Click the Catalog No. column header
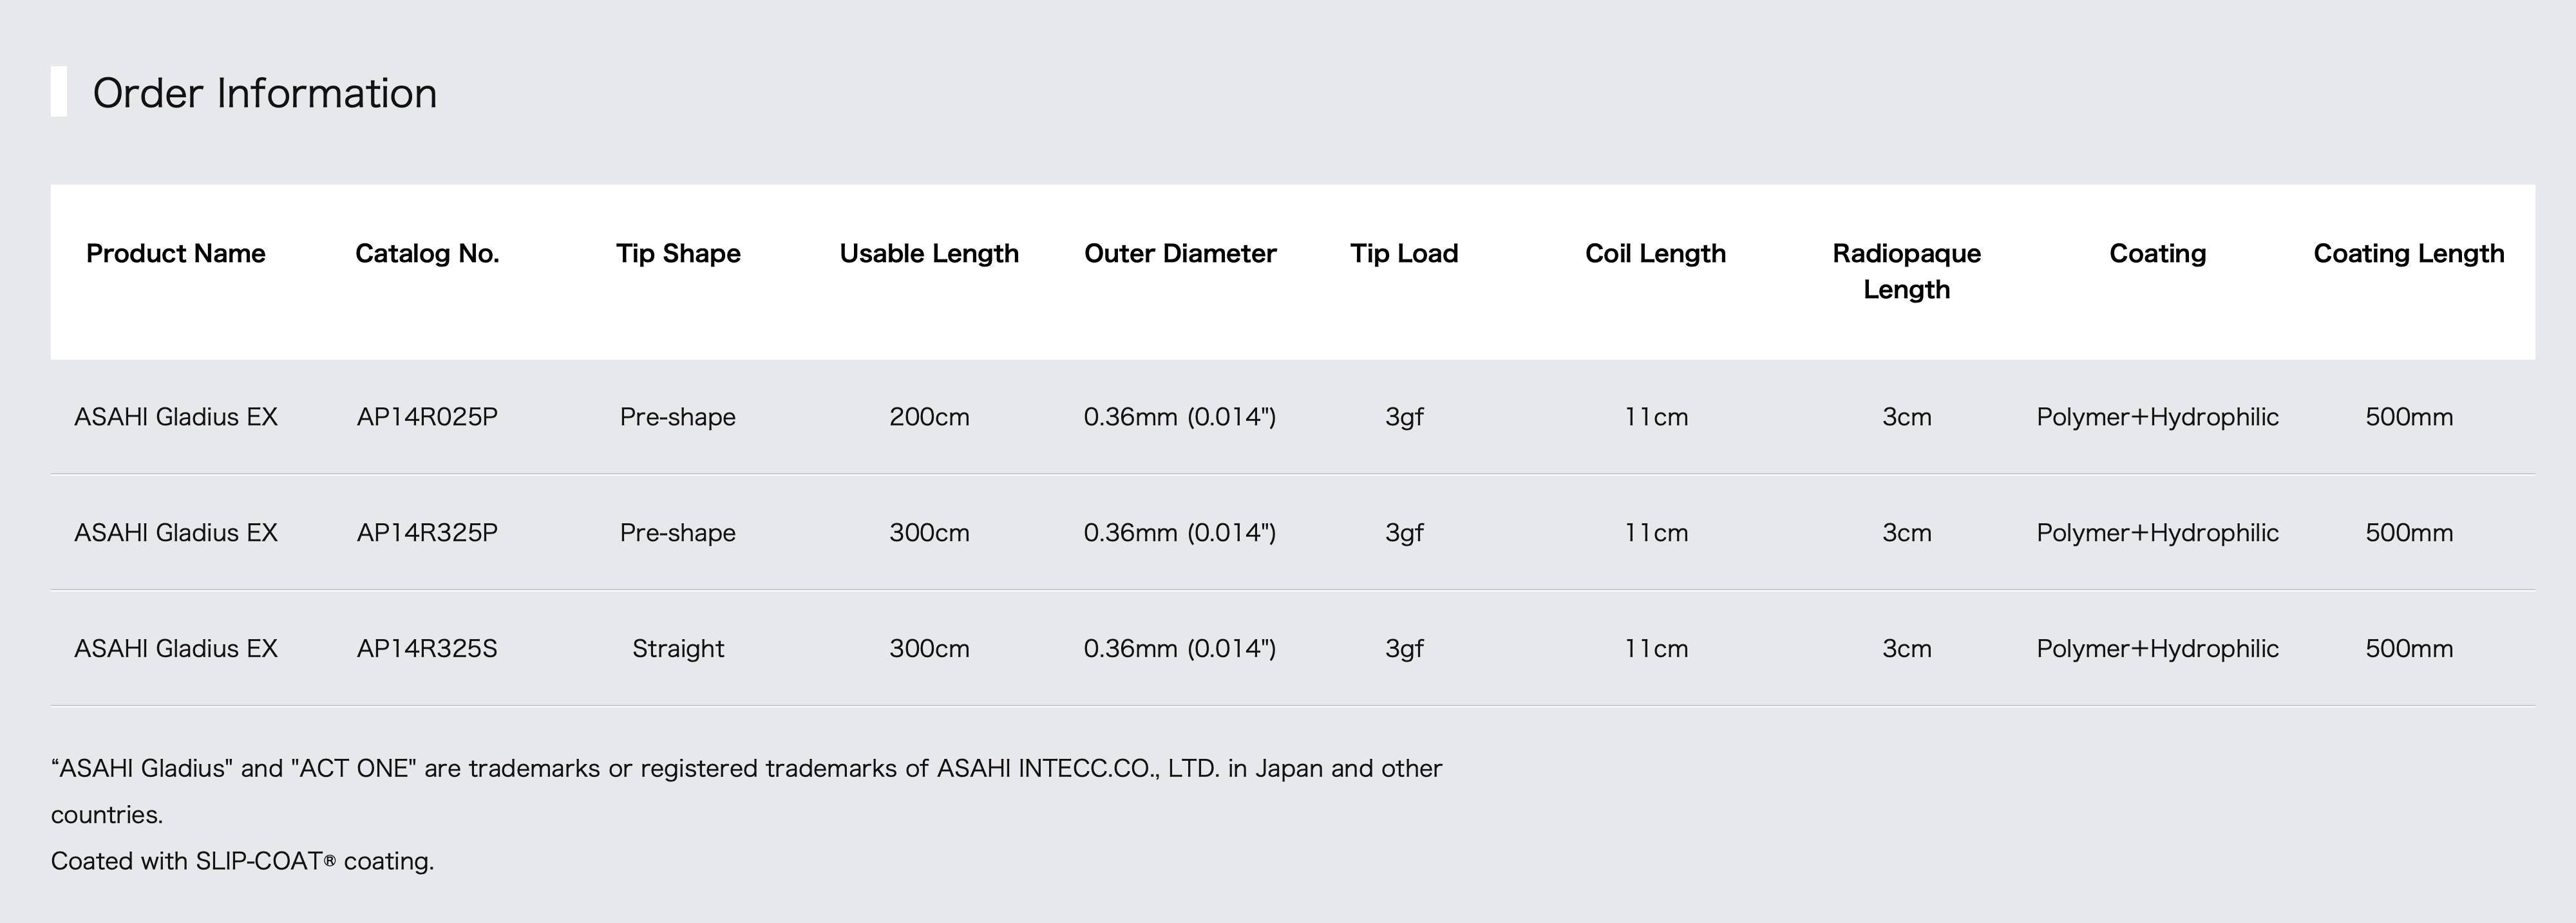The width and height of the screenshot is (2576, 923). [427, 253]
